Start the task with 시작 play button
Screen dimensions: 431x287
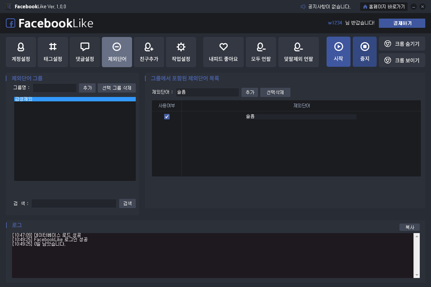pyautogui.click(x=338, y=52)
